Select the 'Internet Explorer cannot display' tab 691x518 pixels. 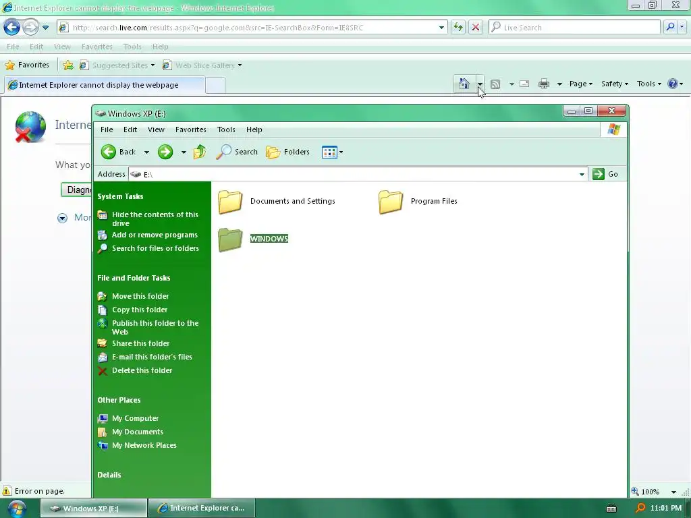tap(105, 85)
